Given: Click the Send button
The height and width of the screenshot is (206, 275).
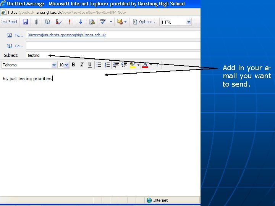Looking at the screenshot, I should (9, 22).
